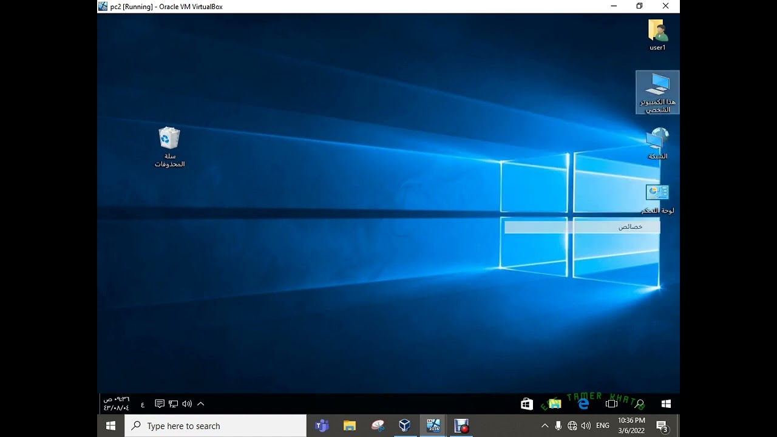Click the ENG language indicator
This screenshot has height=437, width=777.
point(603,426)
